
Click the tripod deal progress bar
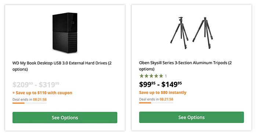click(x=156, y=103)
